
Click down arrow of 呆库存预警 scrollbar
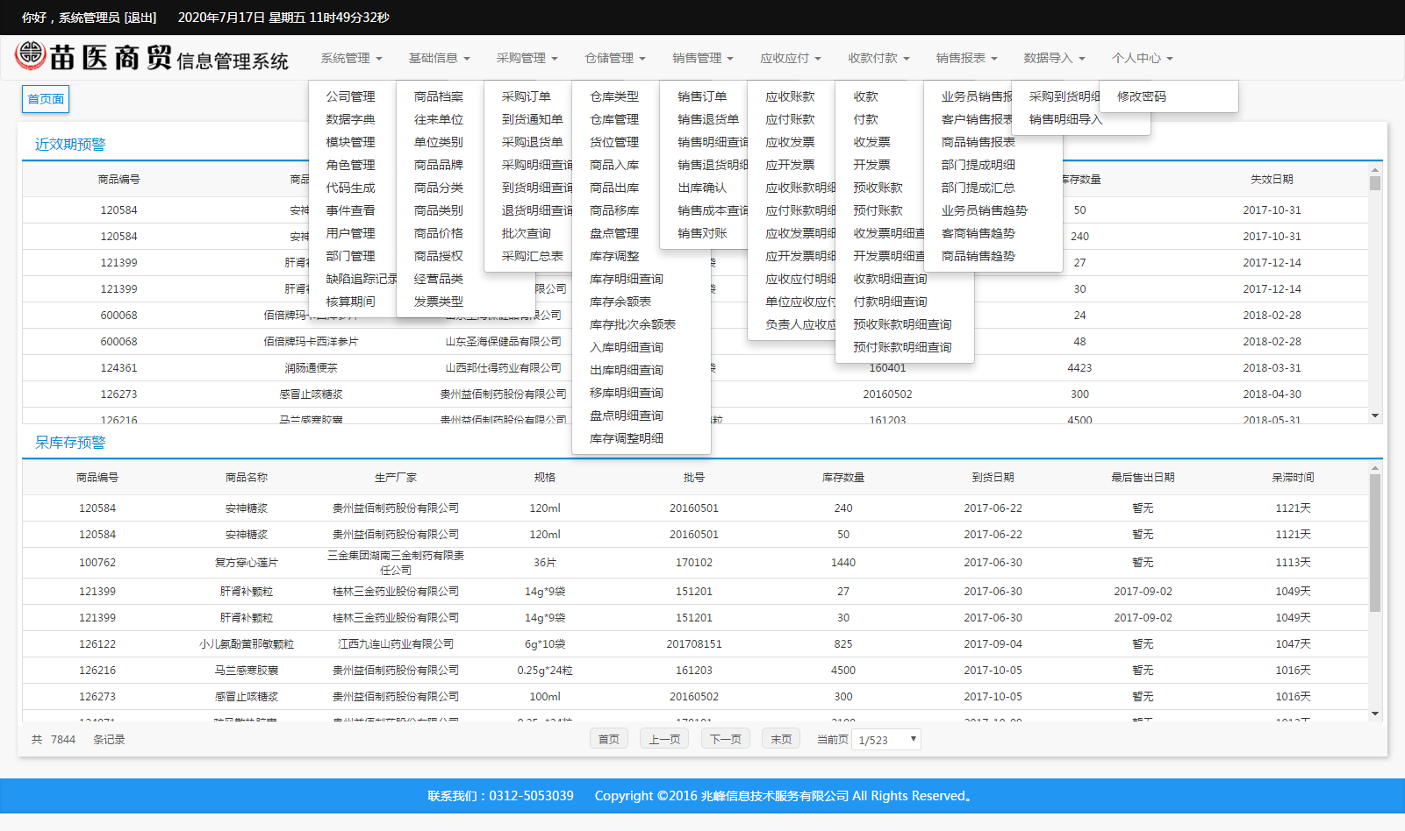tap(1375, 714)
